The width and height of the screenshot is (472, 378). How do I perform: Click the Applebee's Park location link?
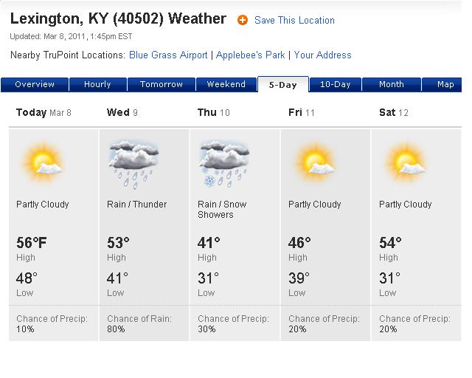[250, 55]
